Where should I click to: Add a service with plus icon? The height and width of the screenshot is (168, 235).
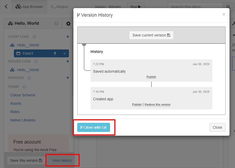click(x=68, y=78)
